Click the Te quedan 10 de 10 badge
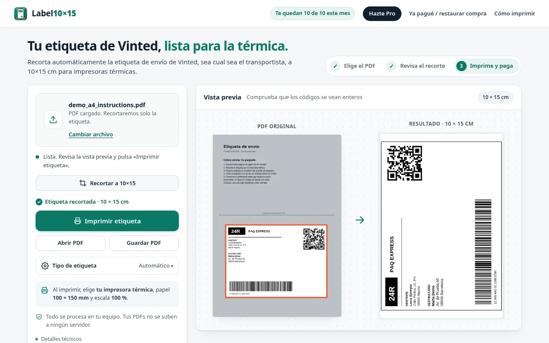549x343 pixels. pos(313,13)
